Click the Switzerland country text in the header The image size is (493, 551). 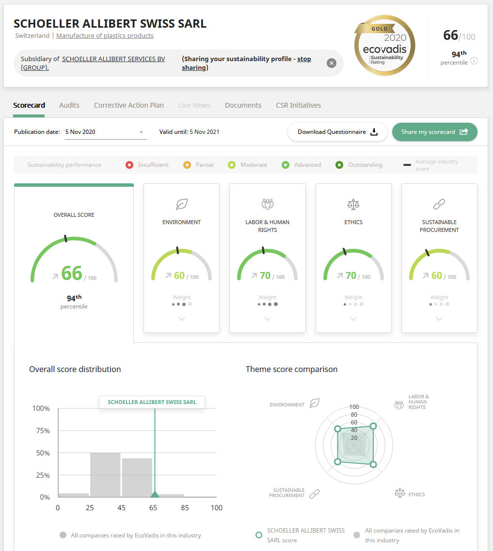point(32,35)
